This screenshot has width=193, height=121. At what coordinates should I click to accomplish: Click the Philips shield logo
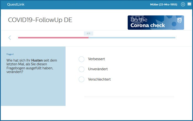pos(179,20)
